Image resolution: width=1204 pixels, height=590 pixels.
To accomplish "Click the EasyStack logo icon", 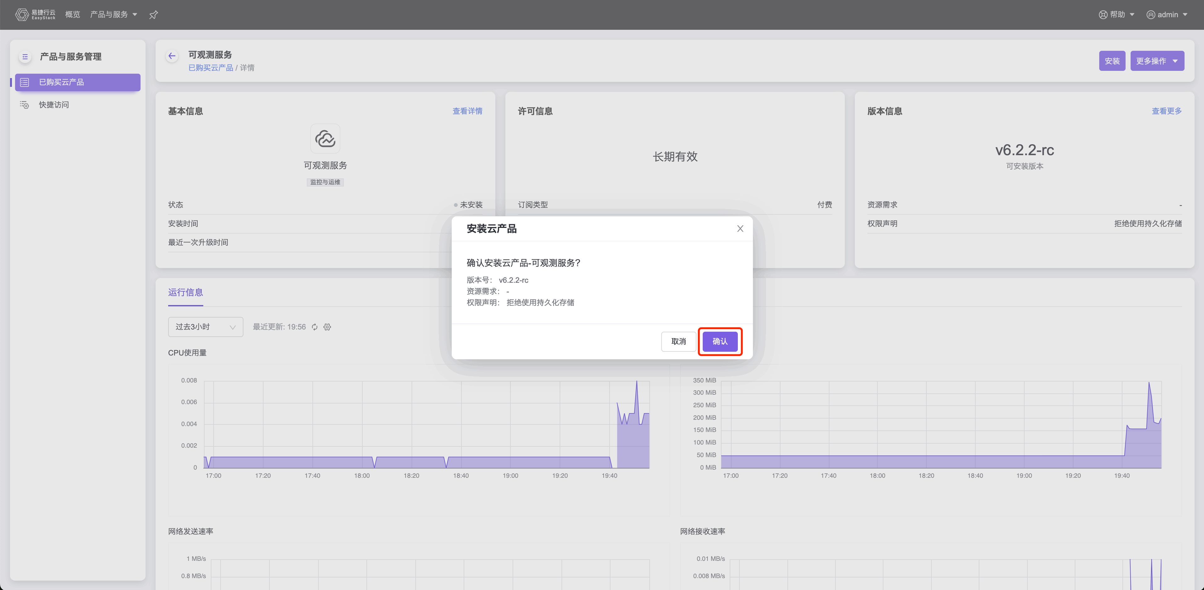I will pyautogui.click(x=22, y=14).
